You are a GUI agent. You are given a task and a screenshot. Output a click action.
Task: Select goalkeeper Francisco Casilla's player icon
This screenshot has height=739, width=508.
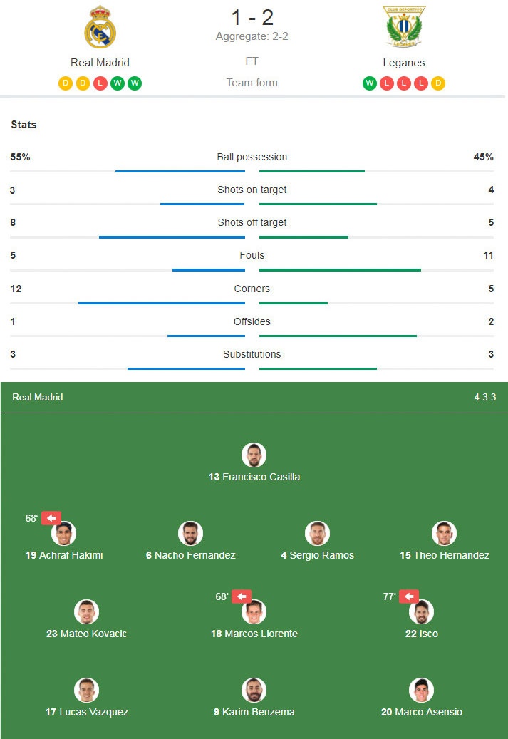point(254,455)
